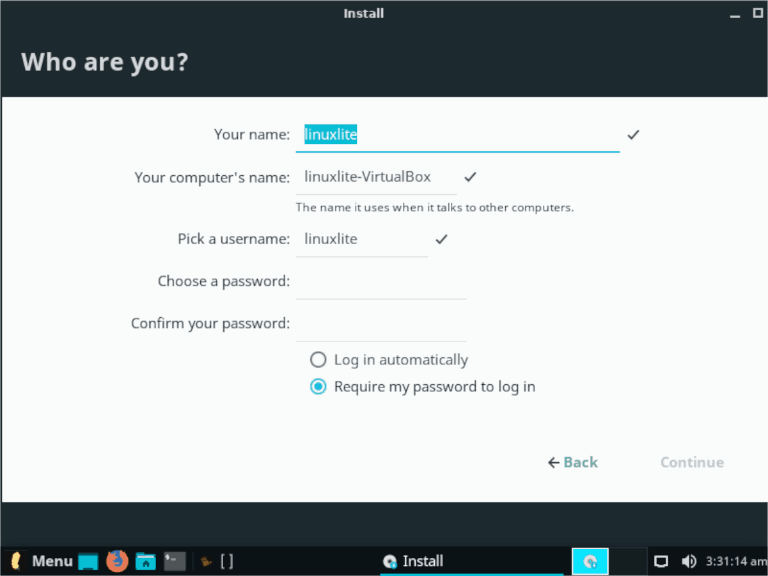768x576 pixels.
Task: Click the Continue button
Action: (692, 462)
